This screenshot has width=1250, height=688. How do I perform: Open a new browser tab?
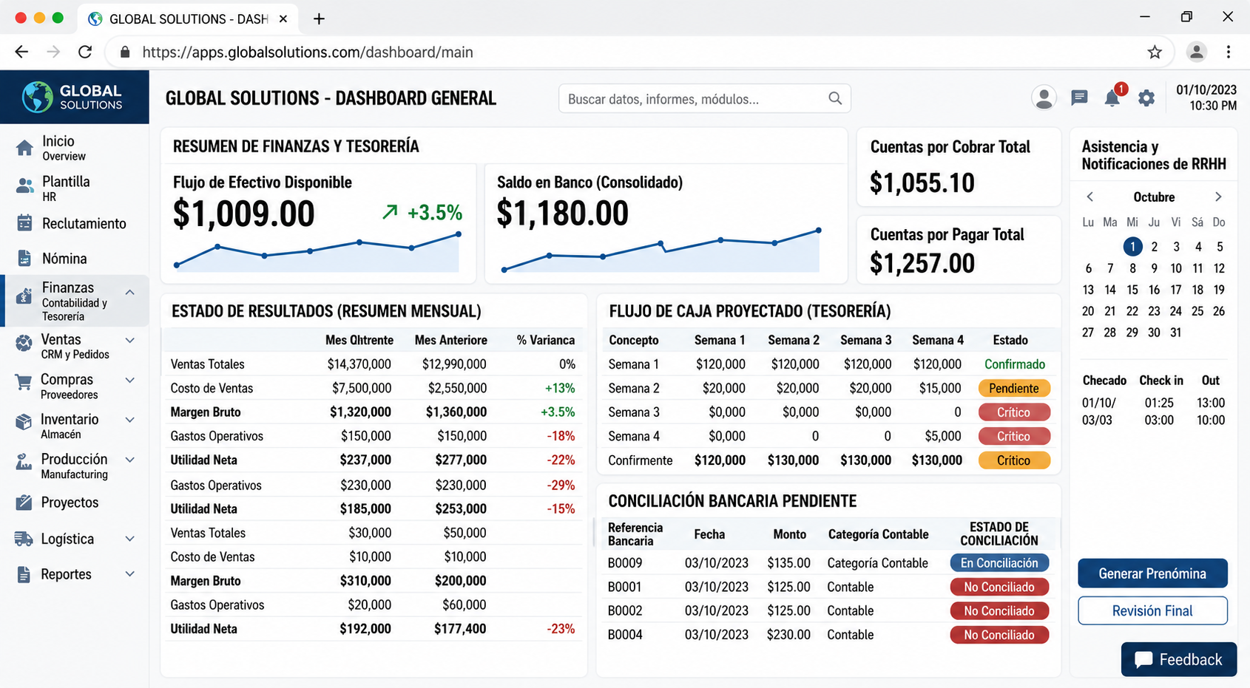pyautogui.click(x=319, y=19)
